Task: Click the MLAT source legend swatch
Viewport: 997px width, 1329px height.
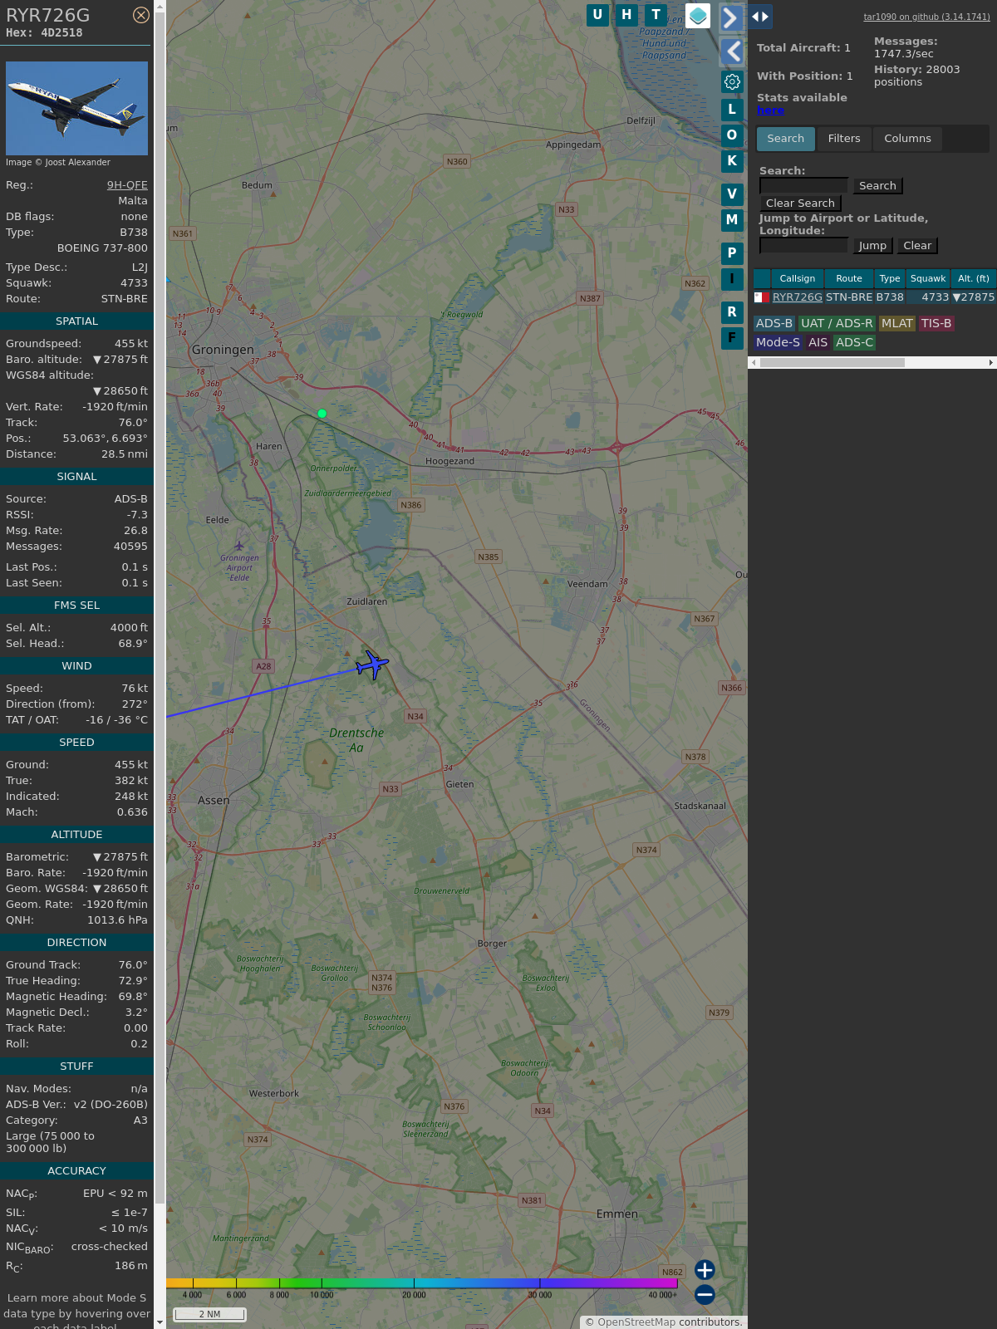Action: 897,324
